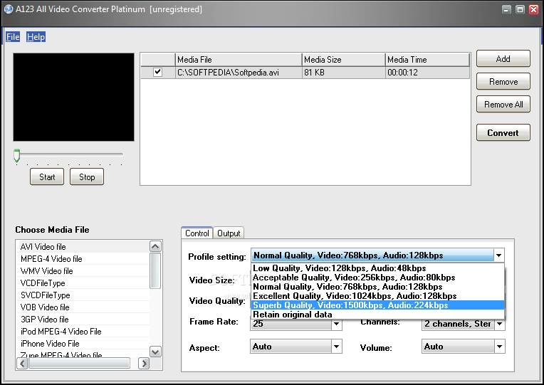Uncheck the Softpedia.avi file checkbox
The width and height of the screenshot is (544, 385).
(x=157, y=72)
